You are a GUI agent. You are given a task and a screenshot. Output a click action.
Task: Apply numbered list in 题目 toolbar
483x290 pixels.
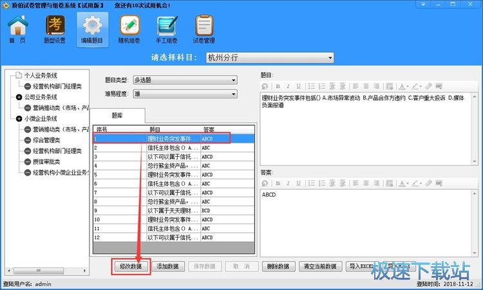point(322,86)
